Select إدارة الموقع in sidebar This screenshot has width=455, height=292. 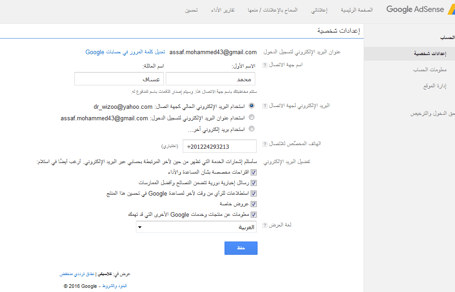[x=435, y=86]
